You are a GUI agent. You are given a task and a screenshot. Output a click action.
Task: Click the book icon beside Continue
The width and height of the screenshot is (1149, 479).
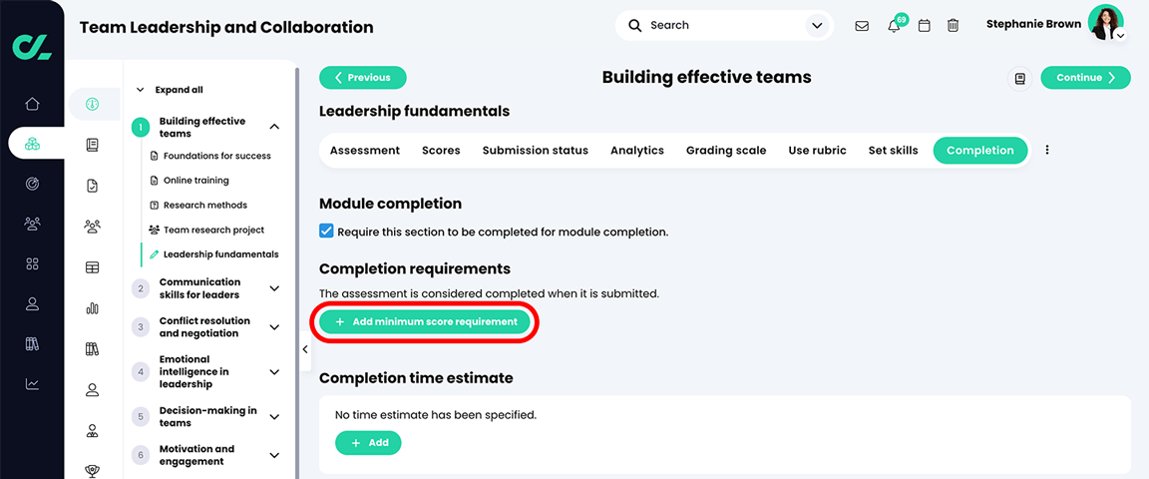(1019, 78)
